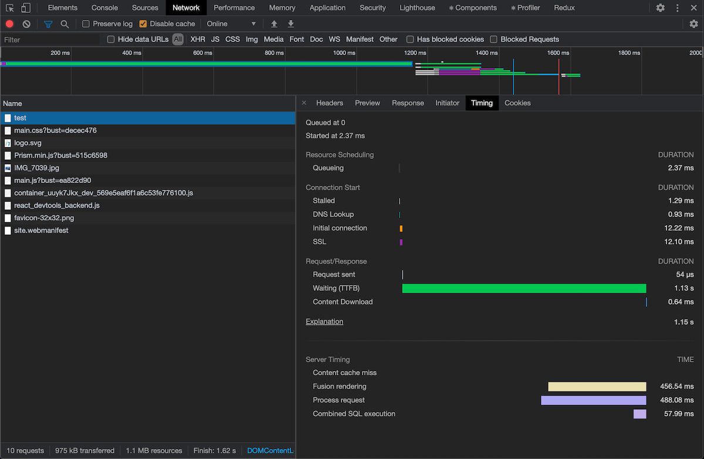Click the green Waiting (TTFB) bar
Screen dimensions: 704x459
524,288
